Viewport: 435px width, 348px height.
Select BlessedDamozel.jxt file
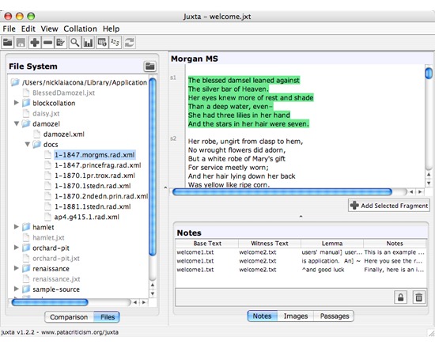pos(63,93)
